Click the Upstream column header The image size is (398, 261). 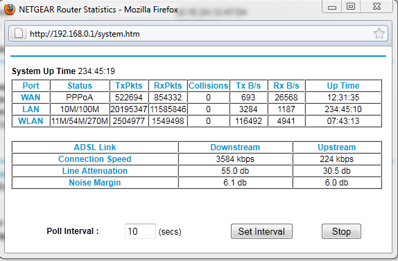point(336,147)
